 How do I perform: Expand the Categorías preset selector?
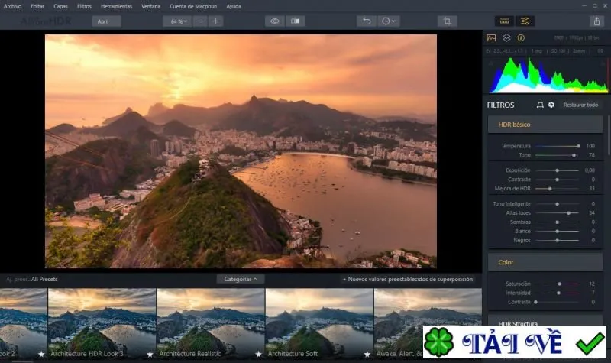241,279
